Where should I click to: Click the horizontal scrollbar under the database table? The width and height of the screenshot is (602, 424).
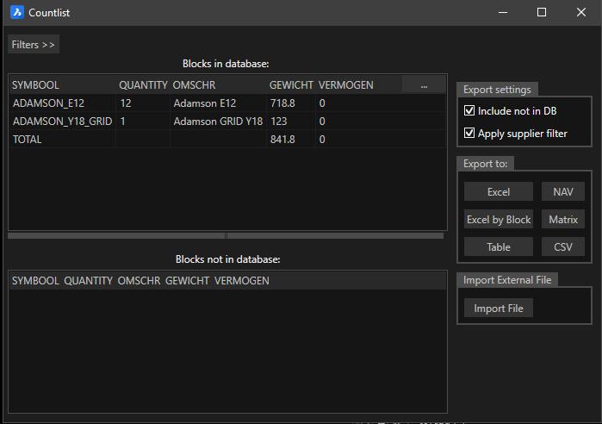[116, 235]
